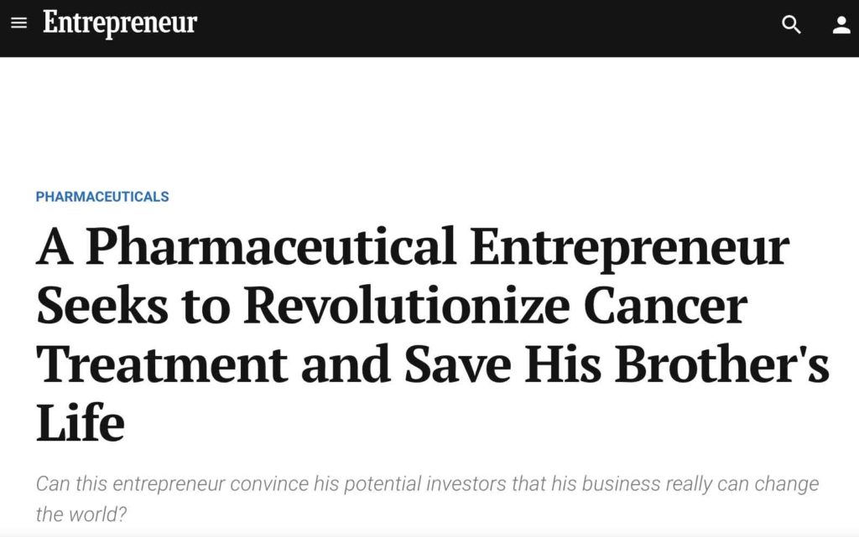Click "the world?" at subtitle end
Image resolution: width=859 pixels, height=537 pixels.
[x=81, y=514]
